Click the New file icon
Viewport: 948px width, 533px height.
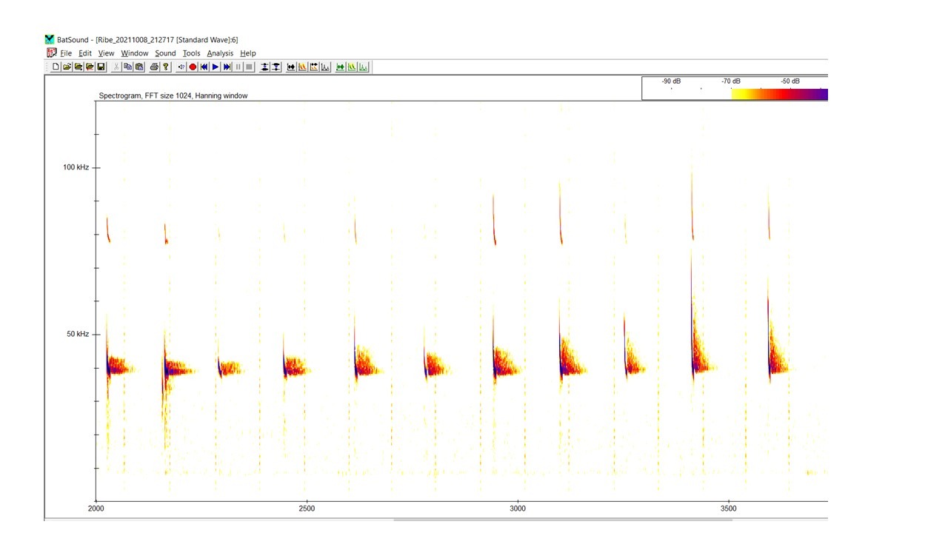(56, 67)
